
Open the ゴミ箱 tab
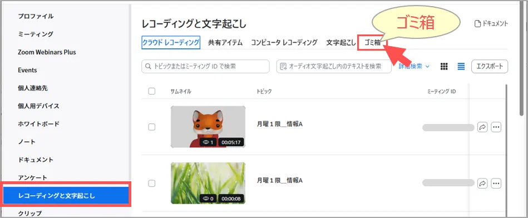point(372,43)
